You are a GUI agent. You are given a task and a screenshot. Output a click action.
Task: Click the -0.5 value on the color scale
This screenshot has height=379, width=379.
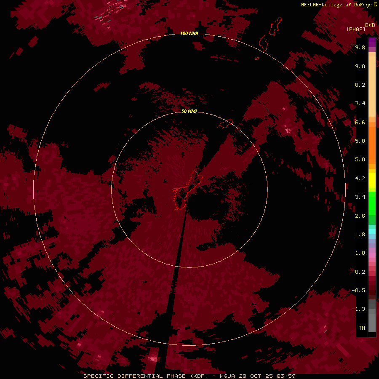pos(358,291)
